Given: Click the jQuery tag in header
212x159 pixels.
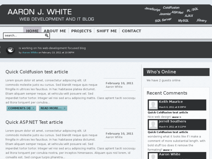Looking at the screenshot, I should pyautogui.click(x=202, y=20).
